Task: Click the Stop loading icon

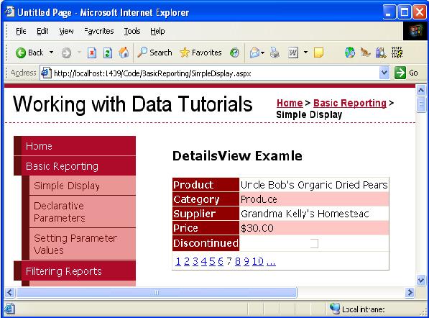Action: pos(92,53)
